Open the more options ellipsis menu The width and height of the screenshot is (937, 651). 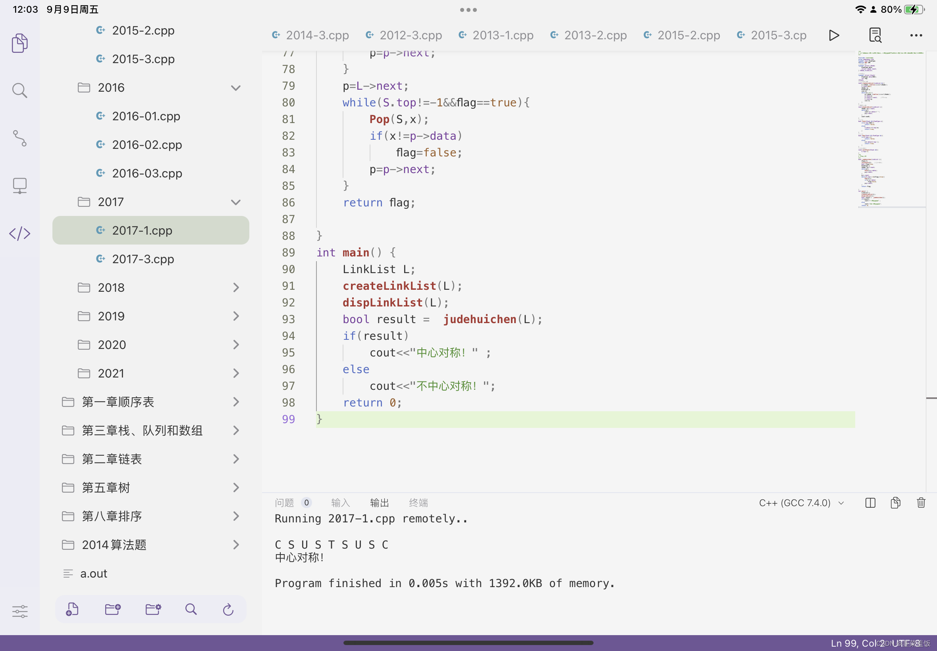coord(916,35)
